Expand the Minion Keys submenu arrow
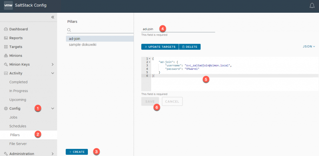 [52, 65]
